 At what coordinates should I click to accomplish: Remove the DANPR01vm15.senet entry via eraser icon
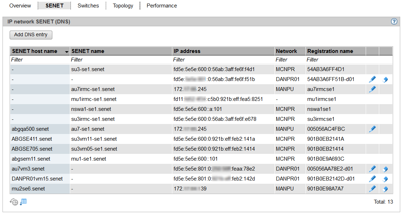tap(385, 179)
